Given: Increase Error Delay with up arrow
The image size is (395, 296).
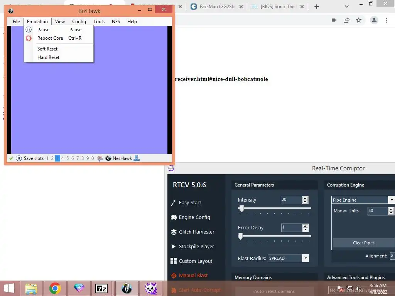Looking at the screenshot, I should click(x=306, y=226).
